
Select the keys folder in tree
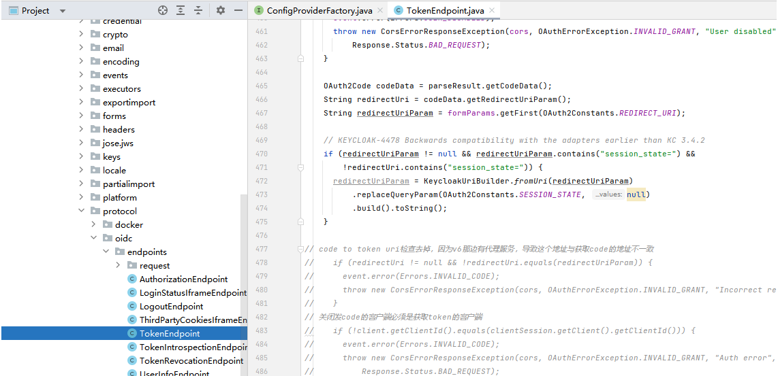(x=112, y=156)
